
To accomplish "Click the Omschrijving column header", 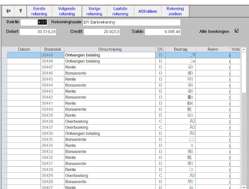I will [x=110, y=49].
